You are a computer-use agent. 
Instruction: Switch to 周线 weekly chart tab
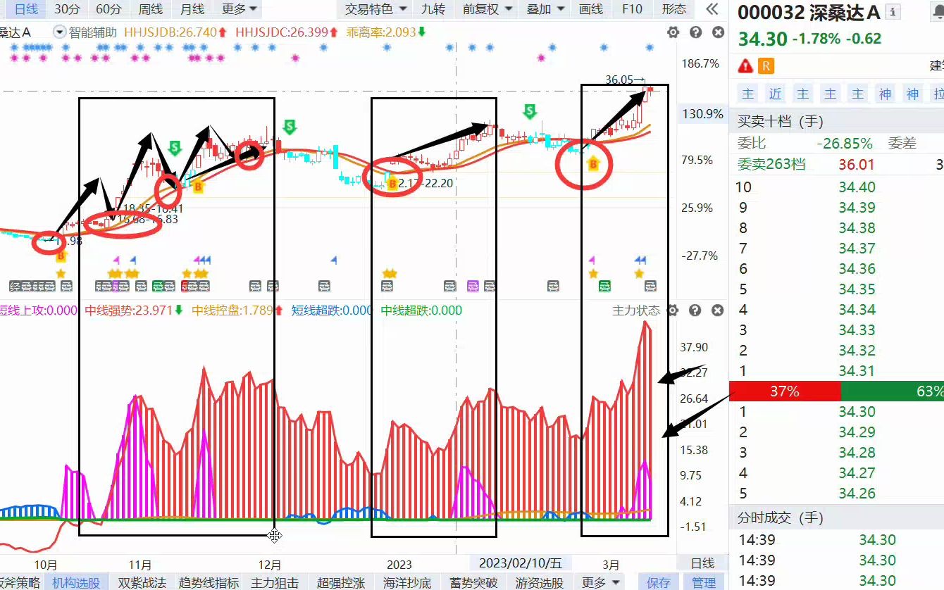point(151,9)
